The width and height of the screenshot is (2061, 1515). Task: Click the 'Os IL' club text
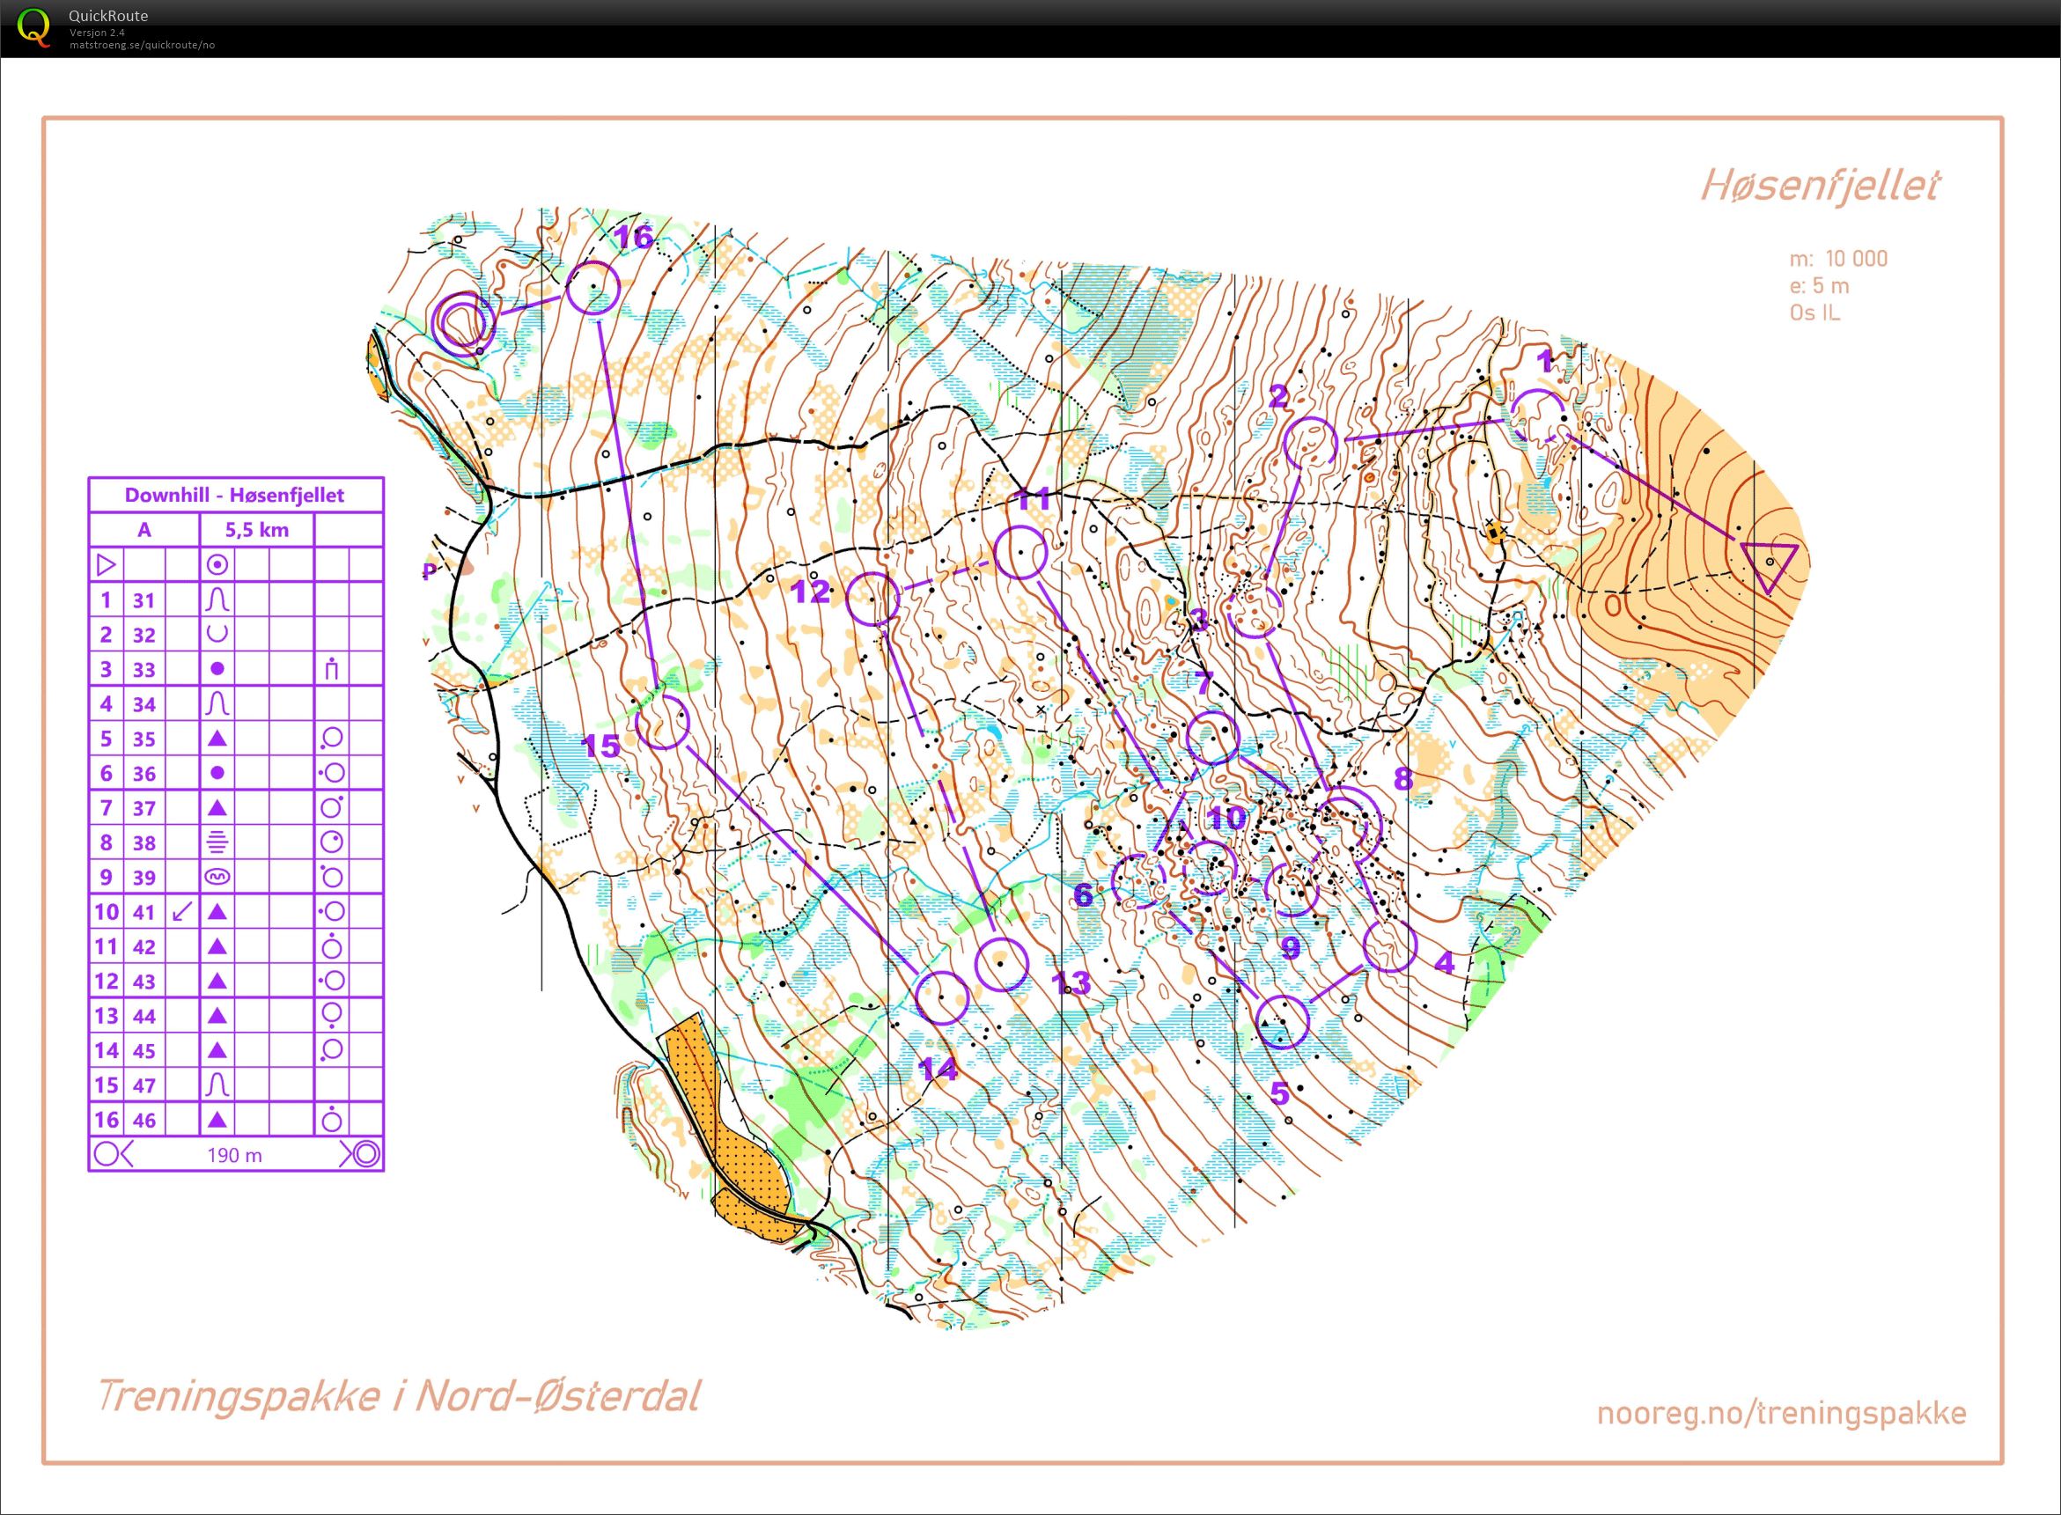1814,312
